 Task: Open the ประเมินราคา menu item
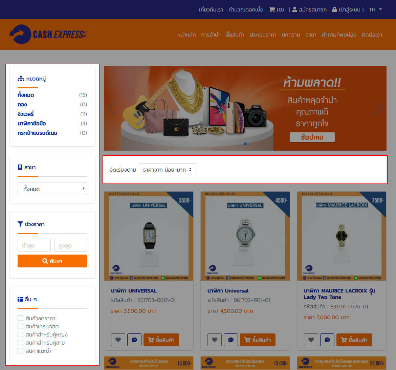pos(263,35)
